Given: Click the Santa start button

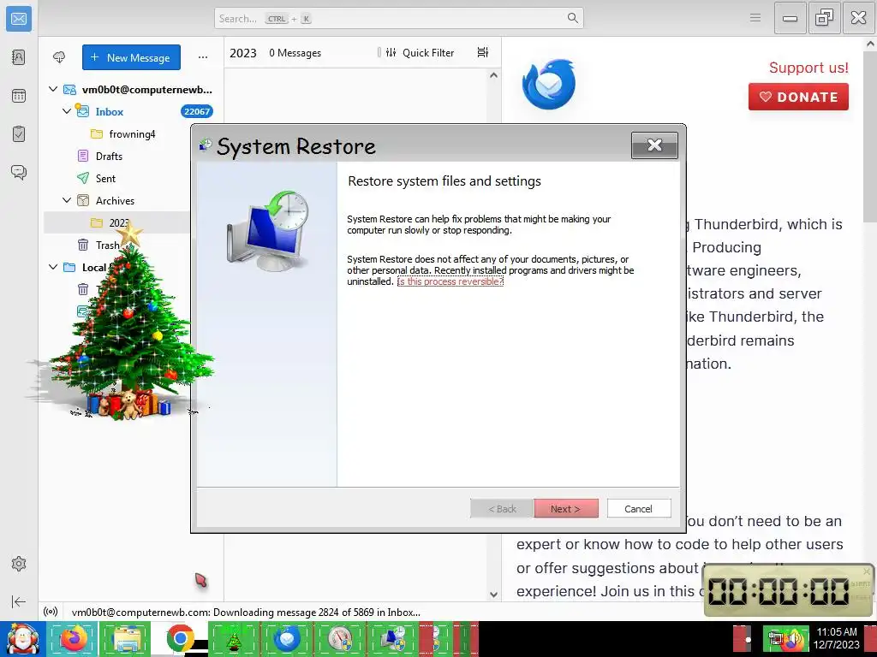Looking at the screenshot, I should [x=22, y=639].
